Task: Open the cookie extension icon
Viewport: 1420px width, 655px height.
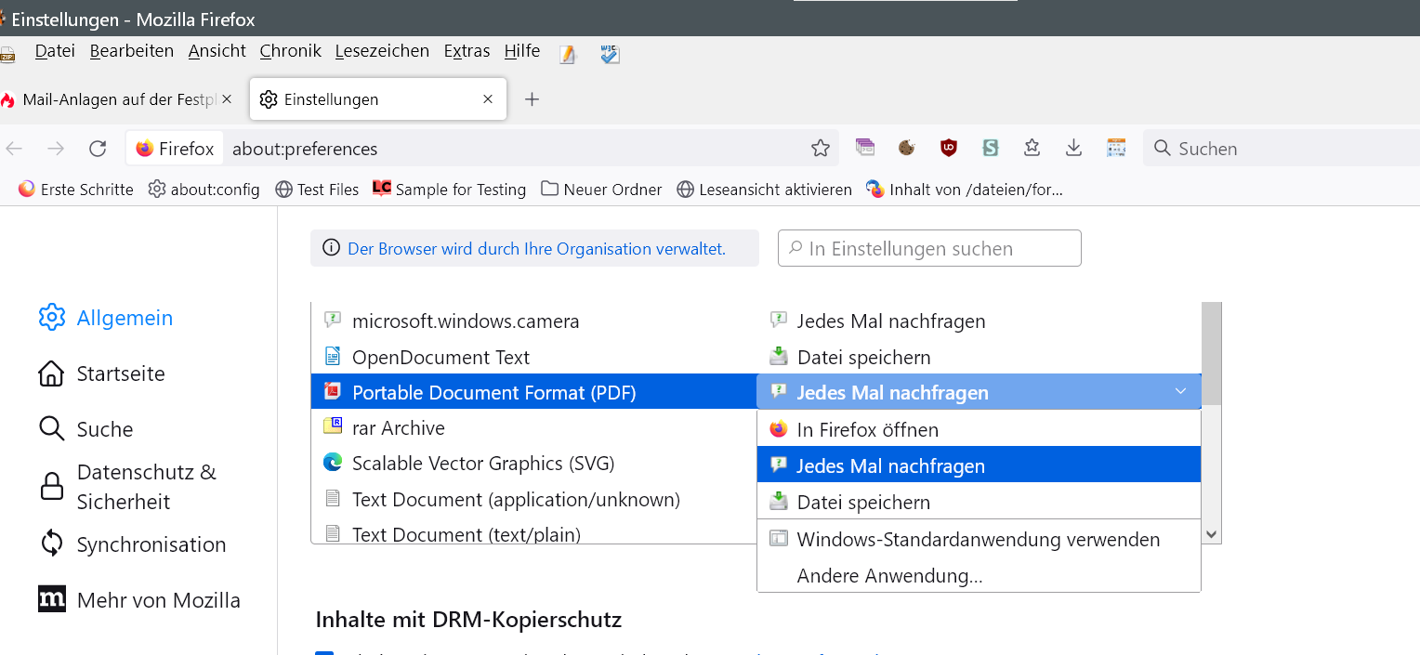Action: pos(907,148)
